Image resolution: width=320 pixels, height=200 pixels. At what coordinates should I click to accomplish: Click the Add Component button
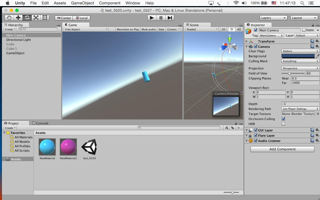(x=282, y=149)
